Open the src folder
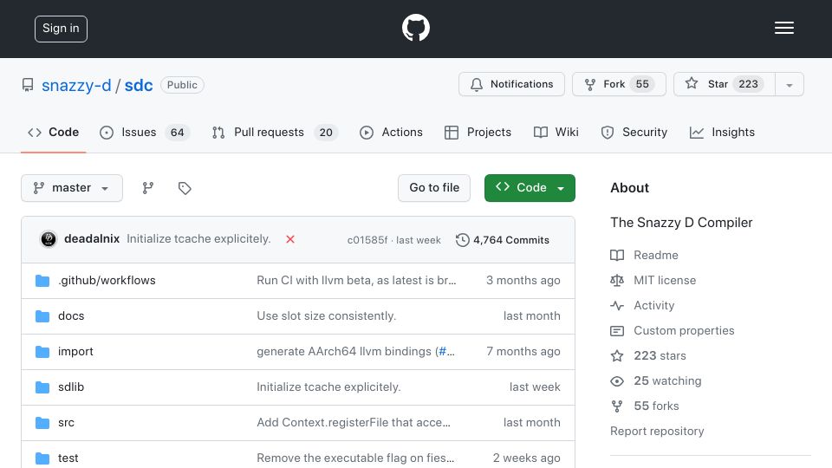The height and width of the screenshot is (468, 832). (66, 422)
